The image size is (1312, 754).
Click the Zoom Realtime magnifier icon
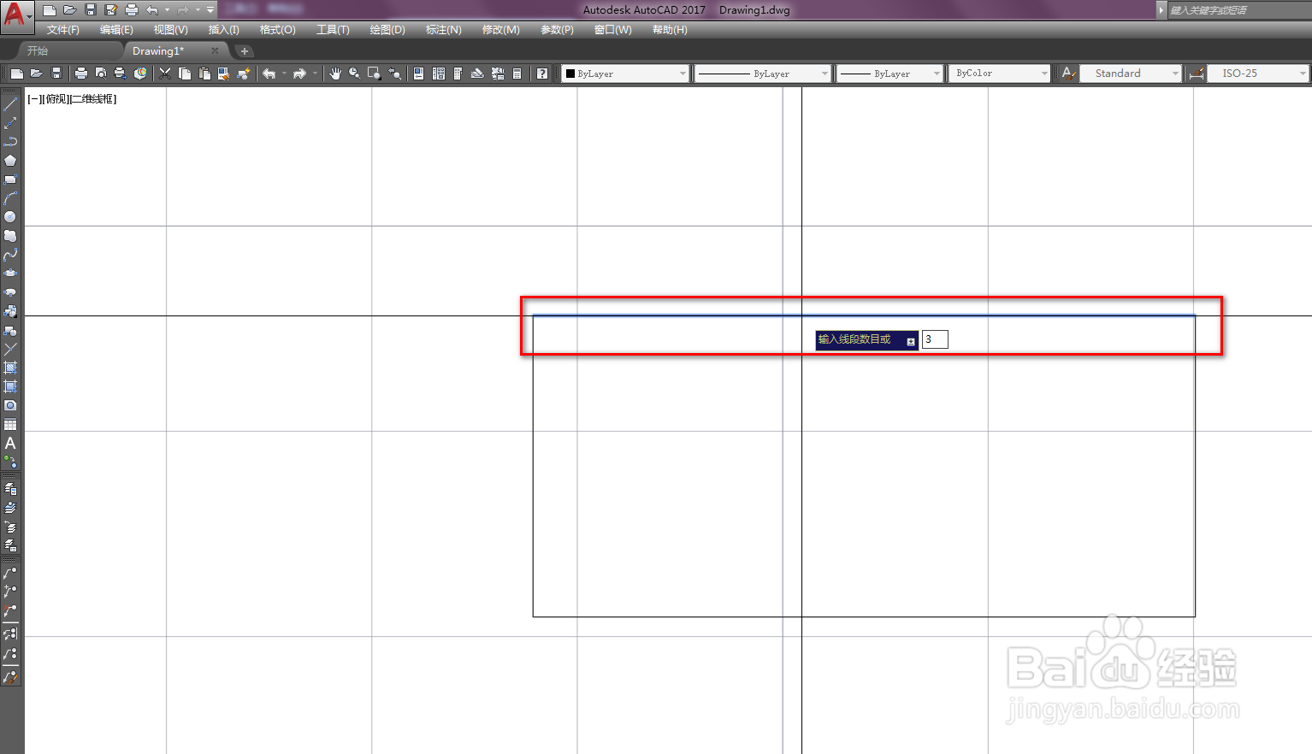click(354, 74)
